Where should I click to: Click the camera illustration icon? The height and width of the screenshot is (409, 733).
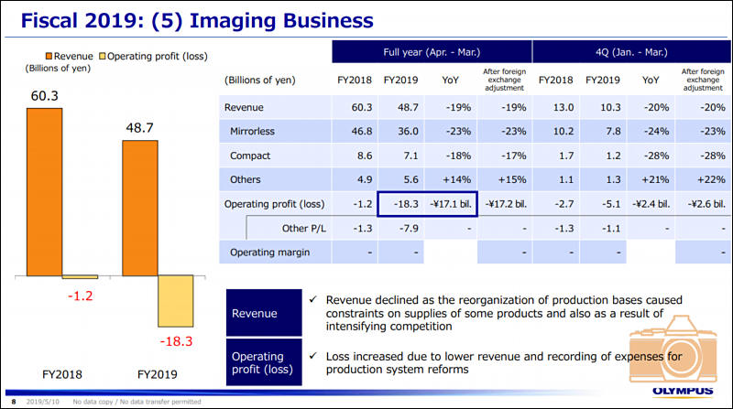673,350
